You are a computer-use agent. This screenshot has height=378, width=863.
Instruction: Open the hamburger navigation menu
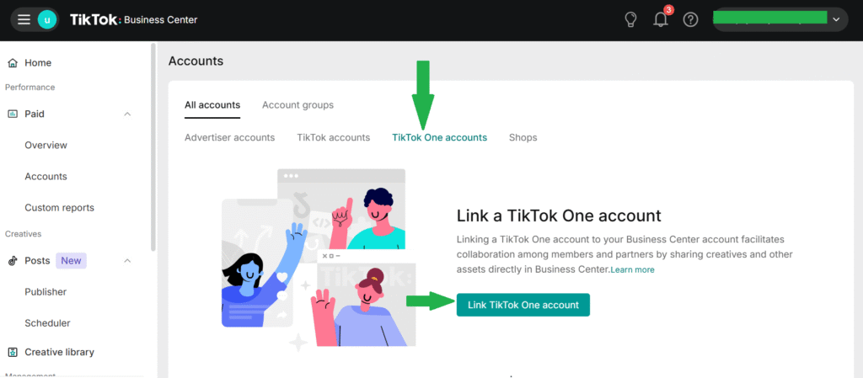tap(24, 20)
